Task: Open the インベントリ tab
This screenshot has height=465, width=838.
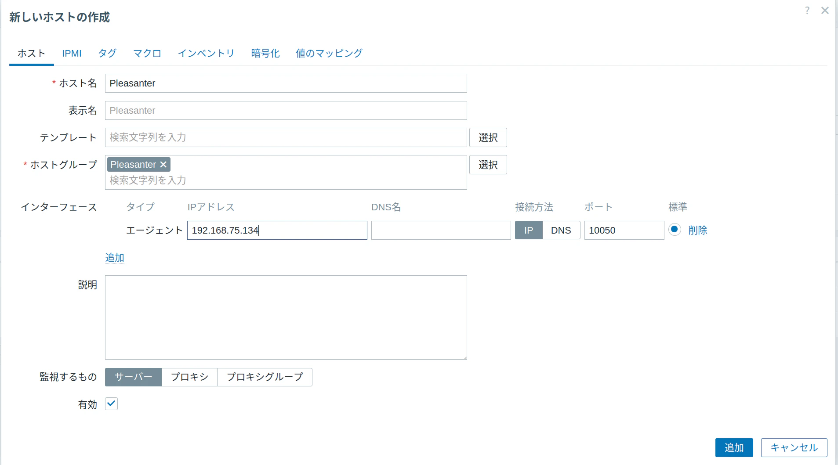Action: point(206,54)
